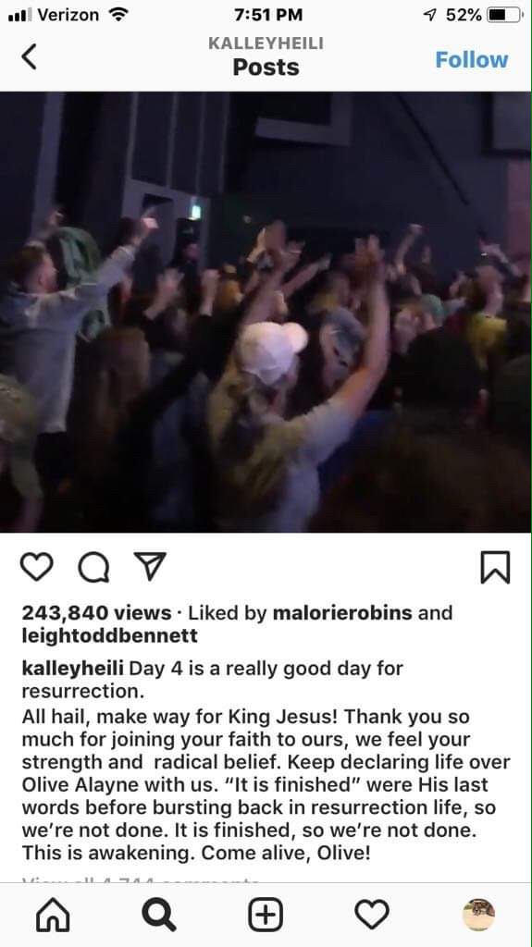Tap the battery indicator in status bar
Image resolution: width=532 pixels, height=947 pixels.
[x=505, y=15]
